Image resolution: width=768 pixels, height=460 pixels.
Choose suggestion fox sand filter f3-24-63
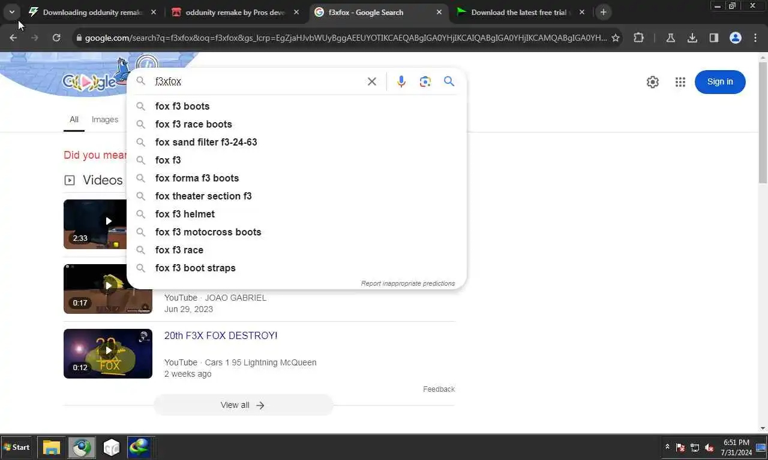(296, 142)
